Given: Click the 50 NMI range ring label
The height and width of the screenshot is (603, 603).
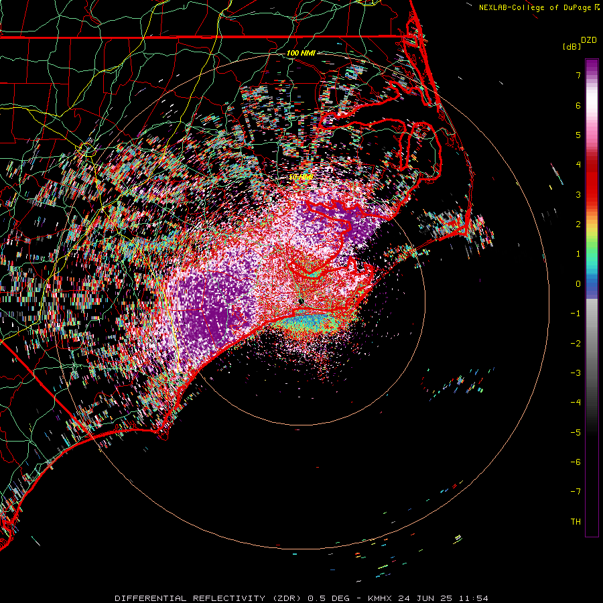Looking at the screenshot, I should (x=301, y=178).
